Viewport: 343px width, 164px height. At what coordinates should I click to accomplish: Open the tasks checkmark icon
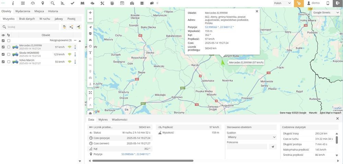[x=73, y=3]
